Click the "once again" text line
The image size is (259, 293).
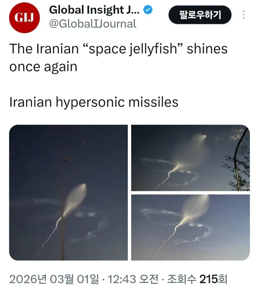pos(43,67)
